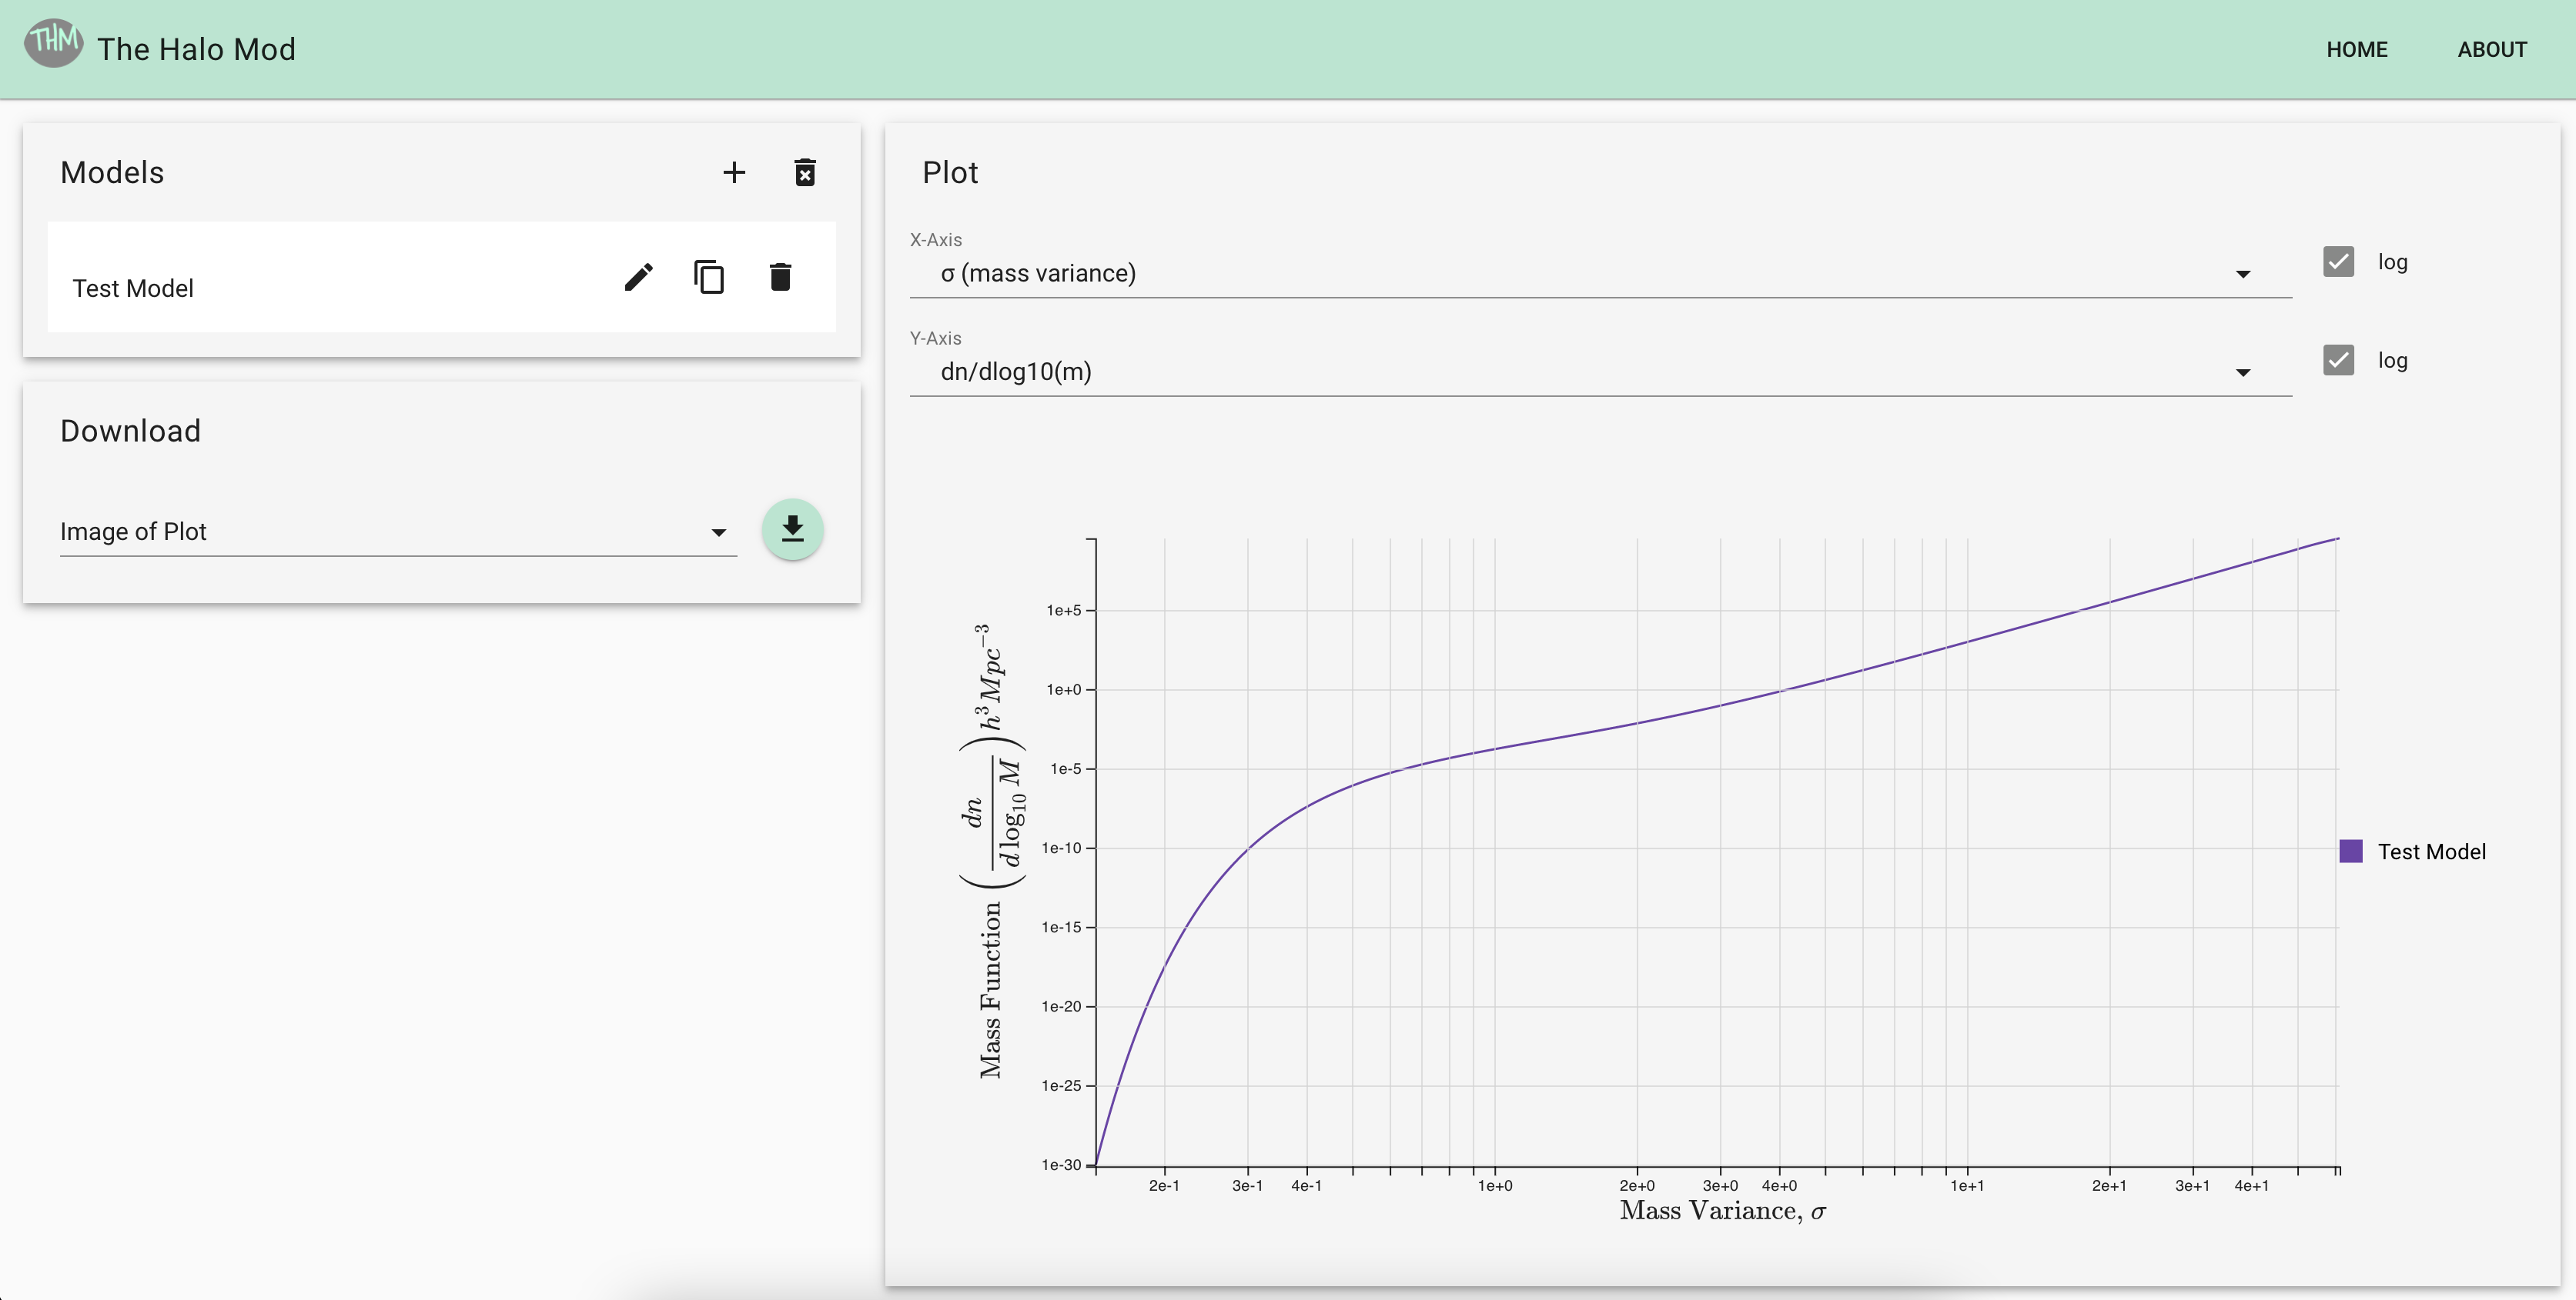
Task: Go to HOME in the navigation bar
Action: coord(2356,49)
